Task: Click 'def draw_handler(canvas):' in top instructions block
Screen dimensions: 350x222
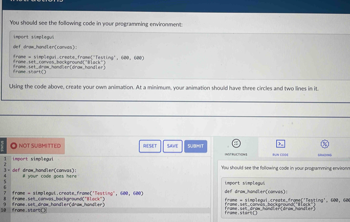Action: pyautogui.click(x=45, y=47)
